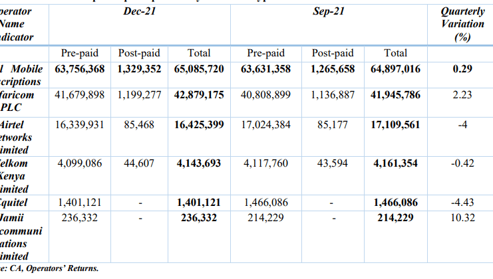Select Equitel Sep-21 pre-paid value 1,466,086
This screenshot has height=279, width=493.
(x=265, y=203)
